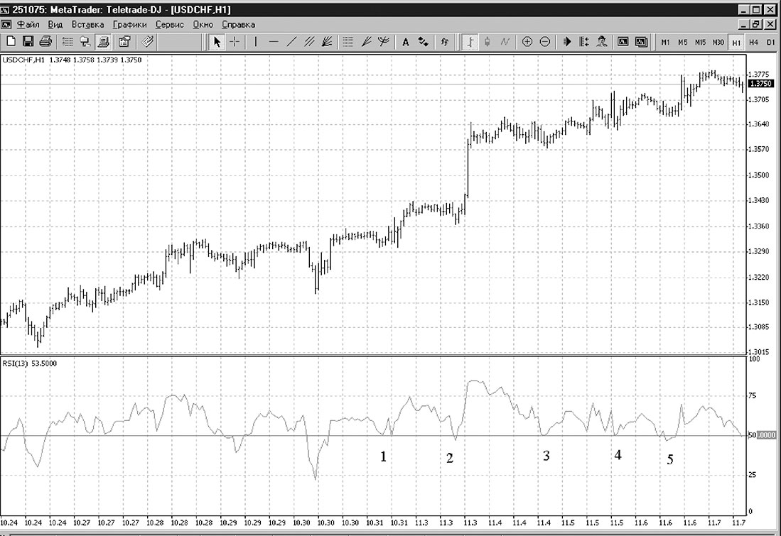Switch timeframe to M5
The height and width of the screenshot is (536, 781).
coord(682,43)
